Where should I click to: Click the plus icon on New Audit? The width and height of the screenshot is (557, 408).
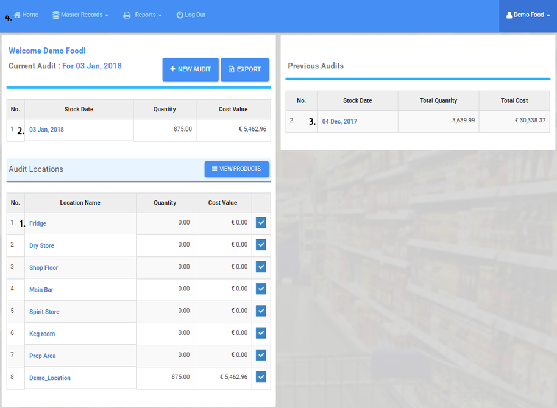(x=172, y=69)
